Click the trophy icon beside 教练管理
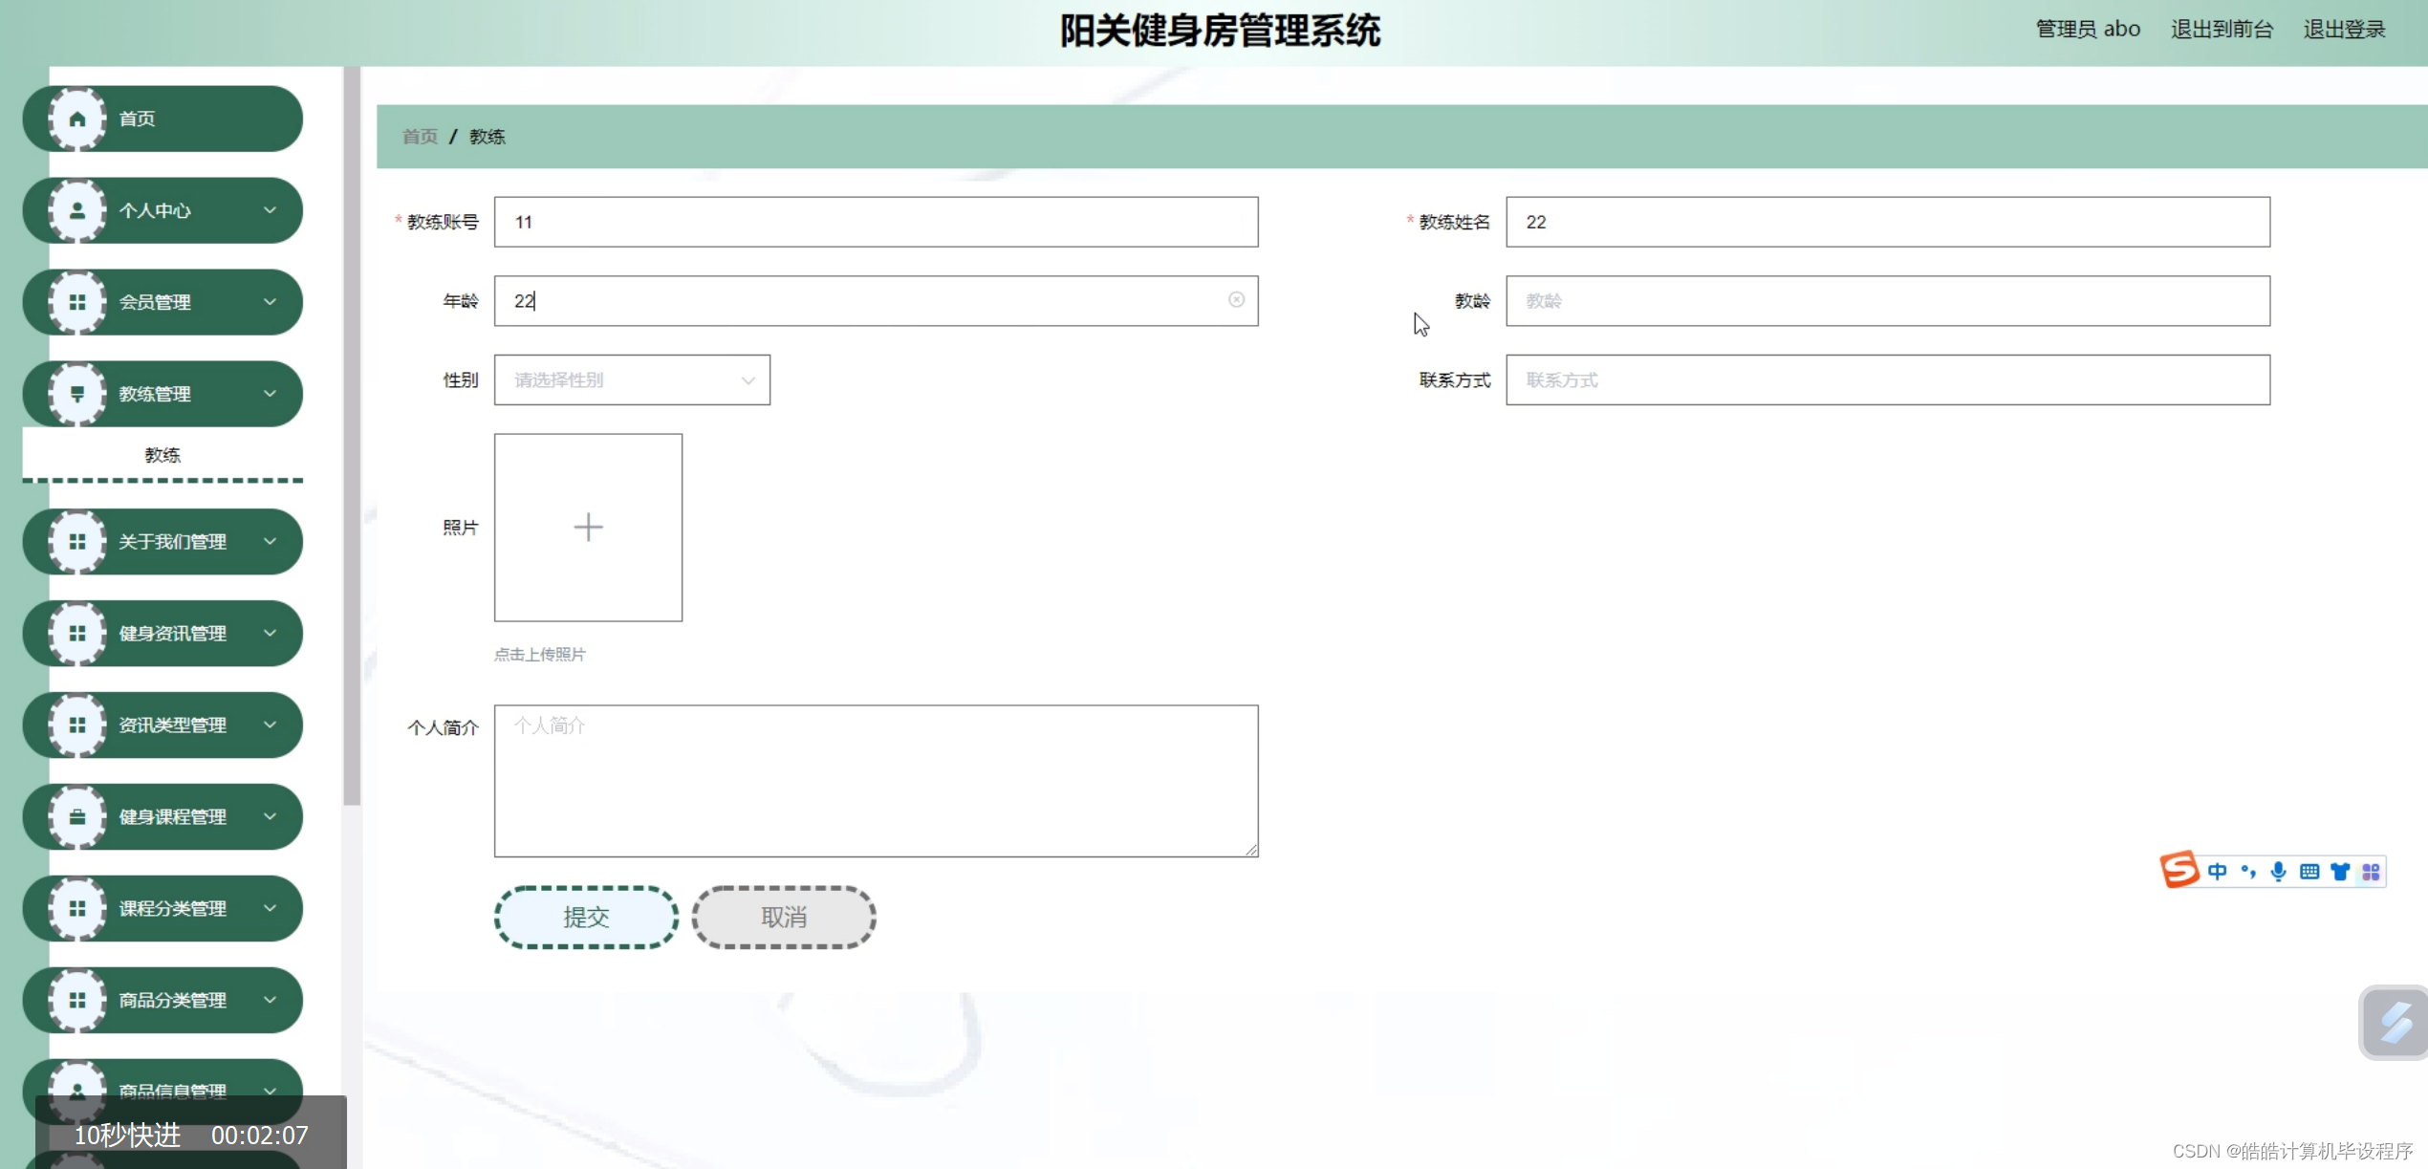This screenshot has height=1169, width=2428. [x=77, y=394]
